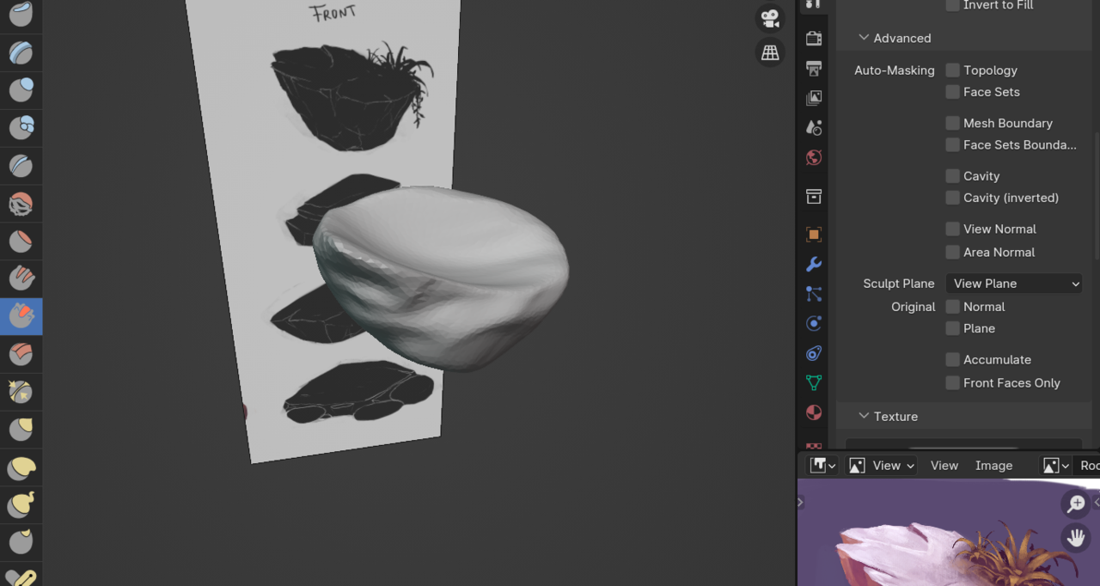
Task: Select the Grab sculpt brush
Action: click(x=21, y=430)
